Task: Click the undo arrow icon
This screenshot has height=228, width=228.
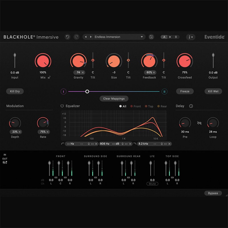Action: [x=68, y=37]
